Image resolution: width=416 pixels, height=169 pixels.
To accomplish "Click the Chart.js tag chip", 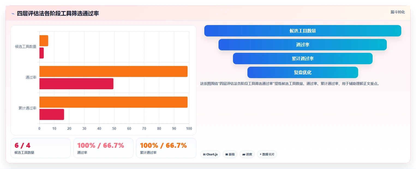I will pyautogui.click(x=210, y=154).
